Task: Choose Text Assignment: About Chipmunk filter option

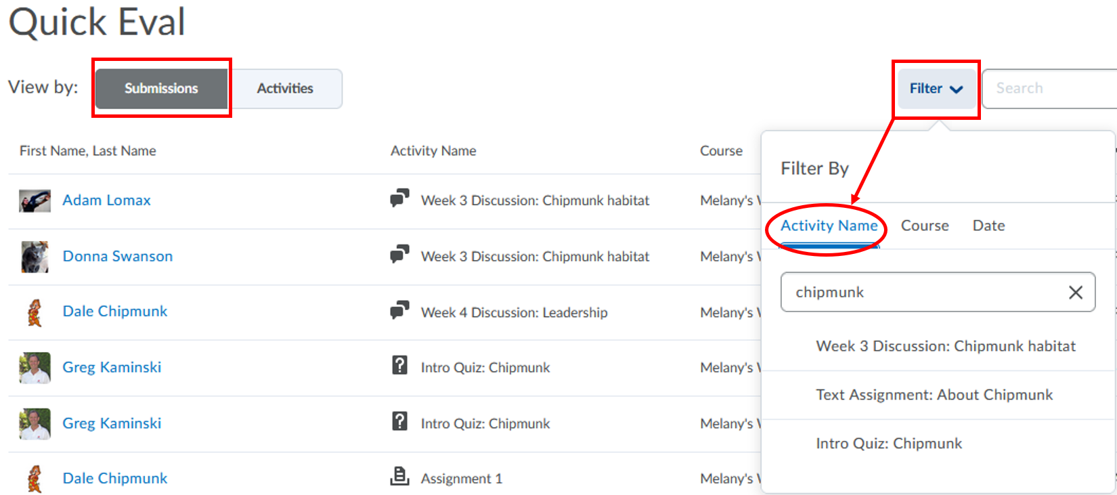Action: click(x=934, y=395)
